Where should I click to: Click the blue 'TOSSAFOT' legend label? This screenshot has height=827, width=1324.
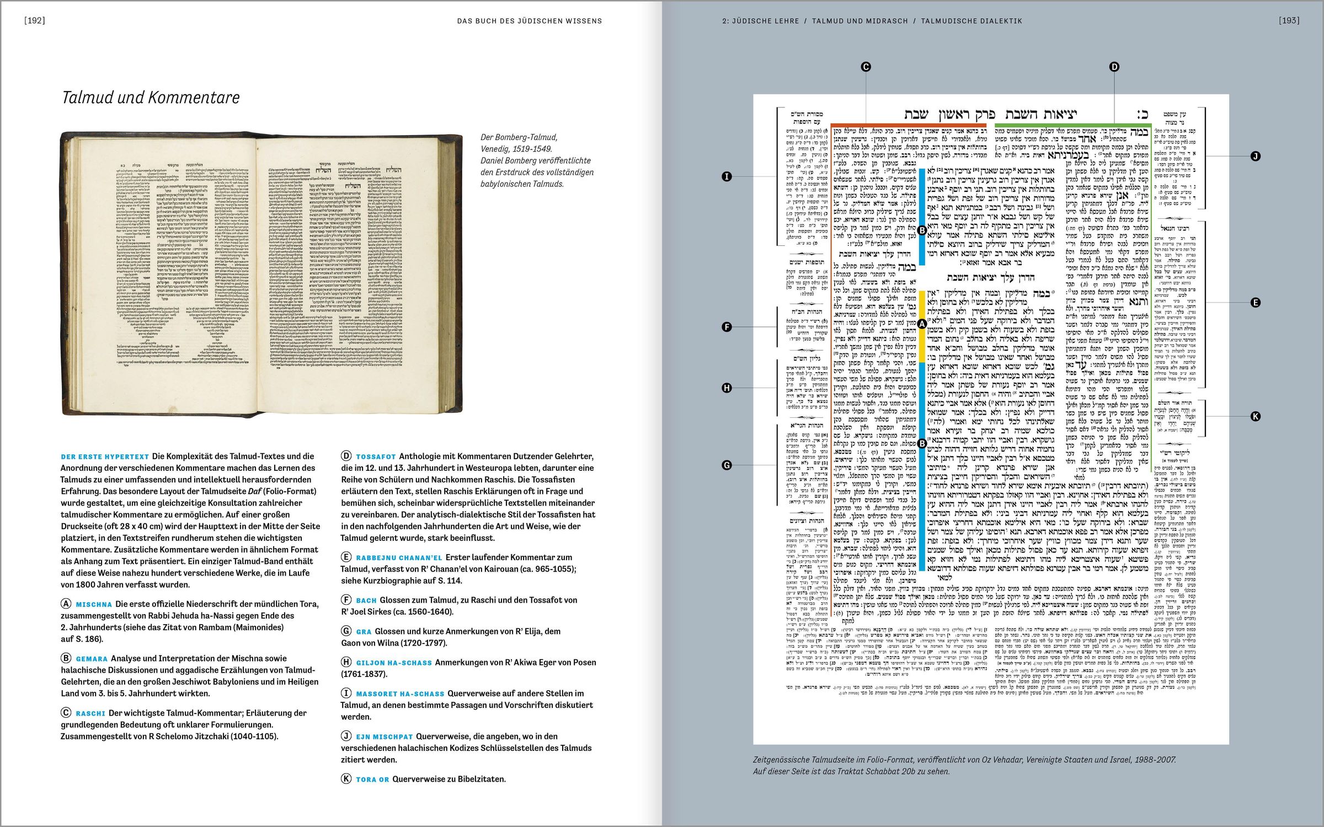(376, 457)
